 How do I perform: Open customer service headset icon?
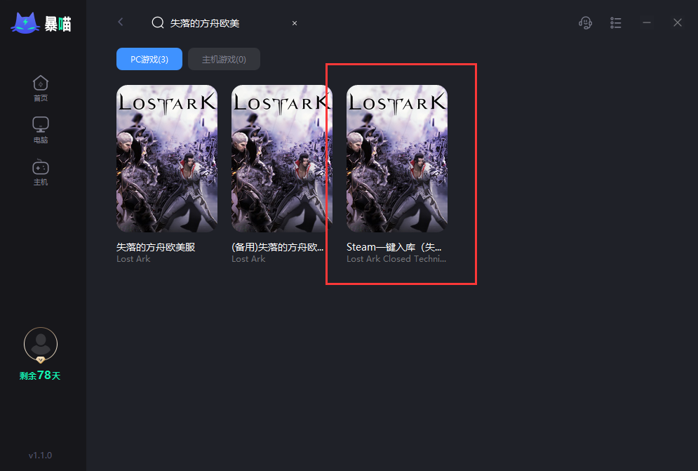click(585, 23)
